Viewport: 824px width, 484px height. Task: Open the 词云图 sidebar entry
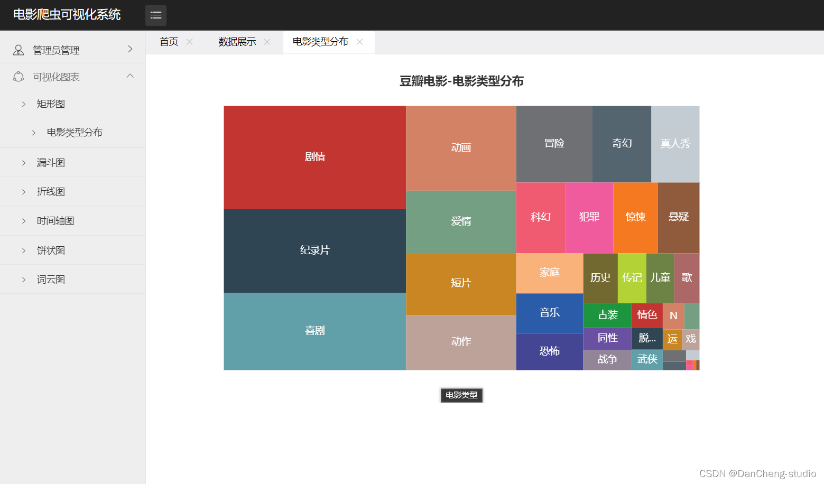tap(73, 280)
